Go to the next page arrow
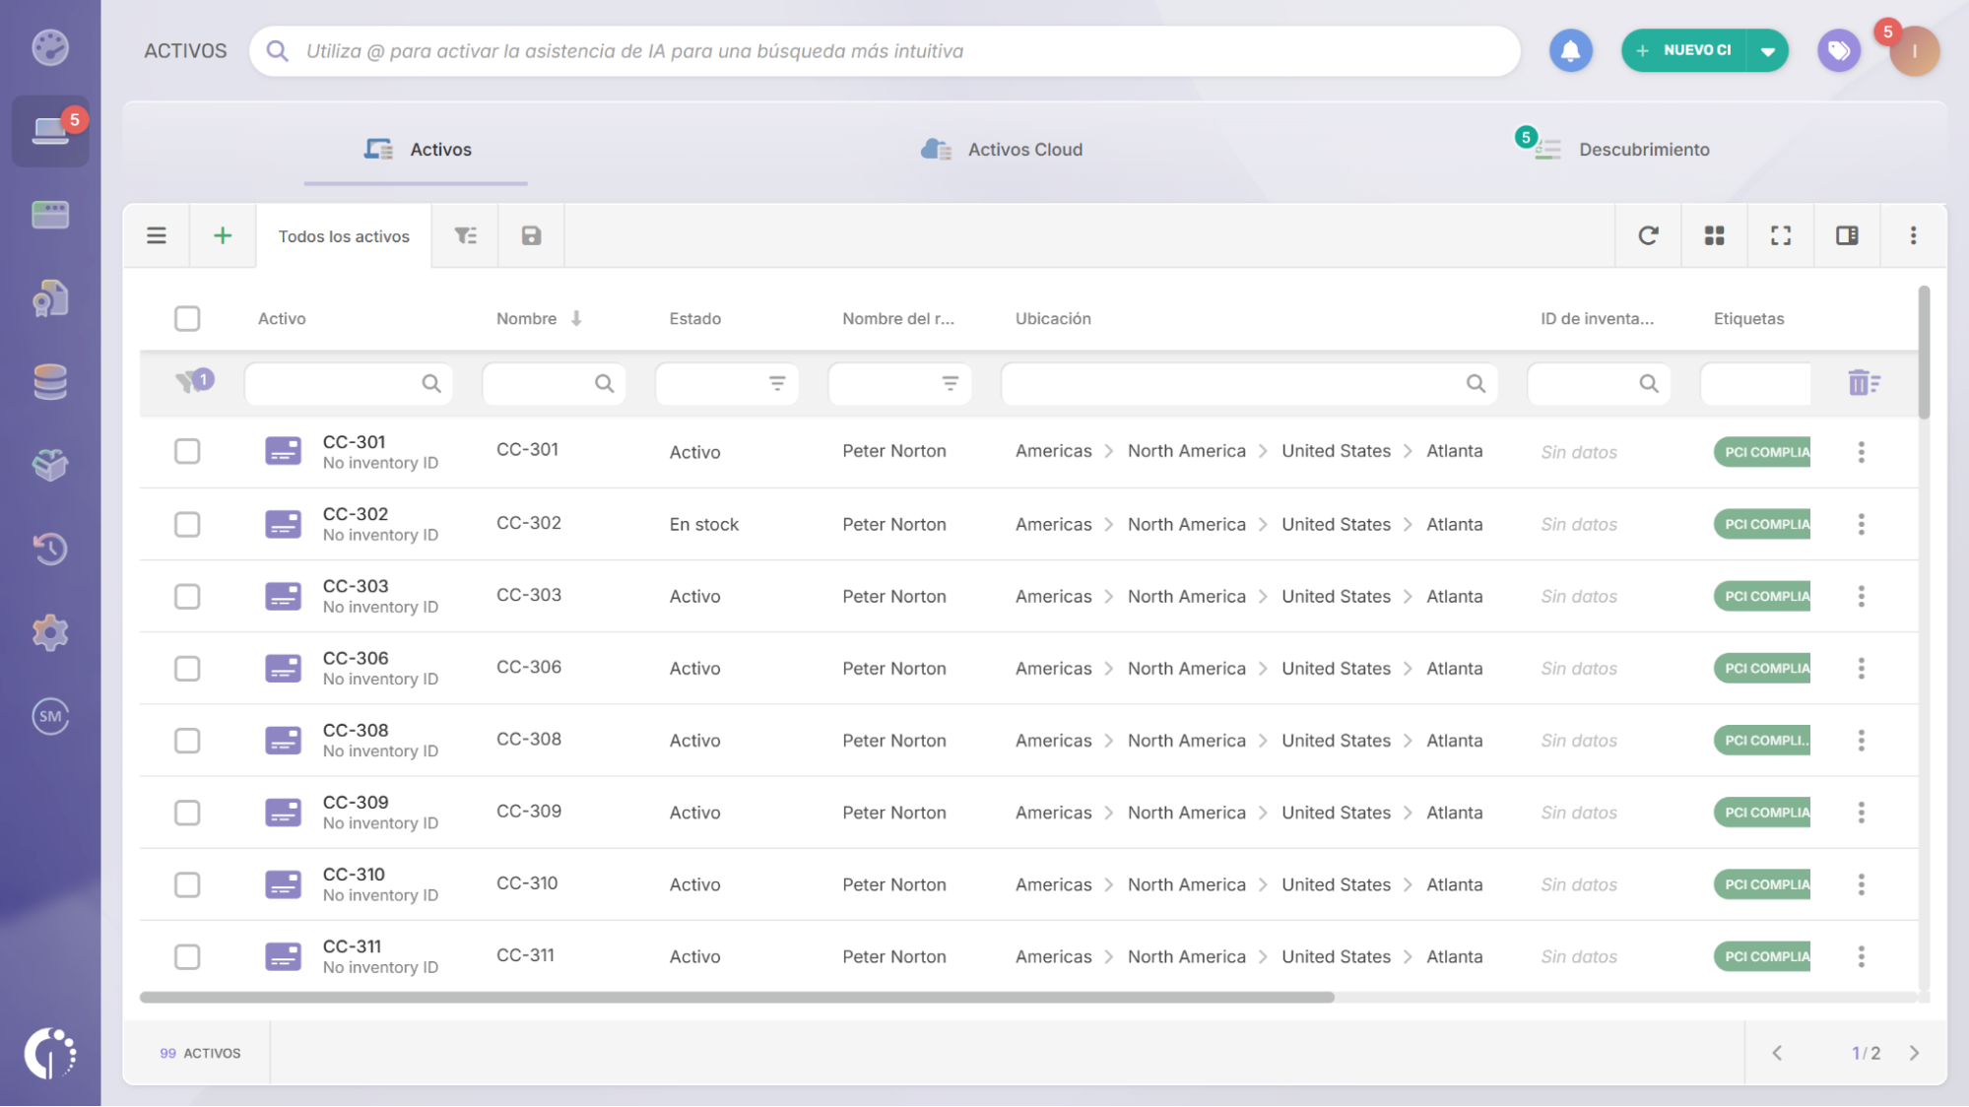 [1914, 1053]
